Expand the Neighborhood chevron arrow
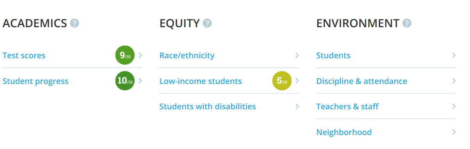The height and width of the screenshot is (149, 470). (x=454, y=132)
